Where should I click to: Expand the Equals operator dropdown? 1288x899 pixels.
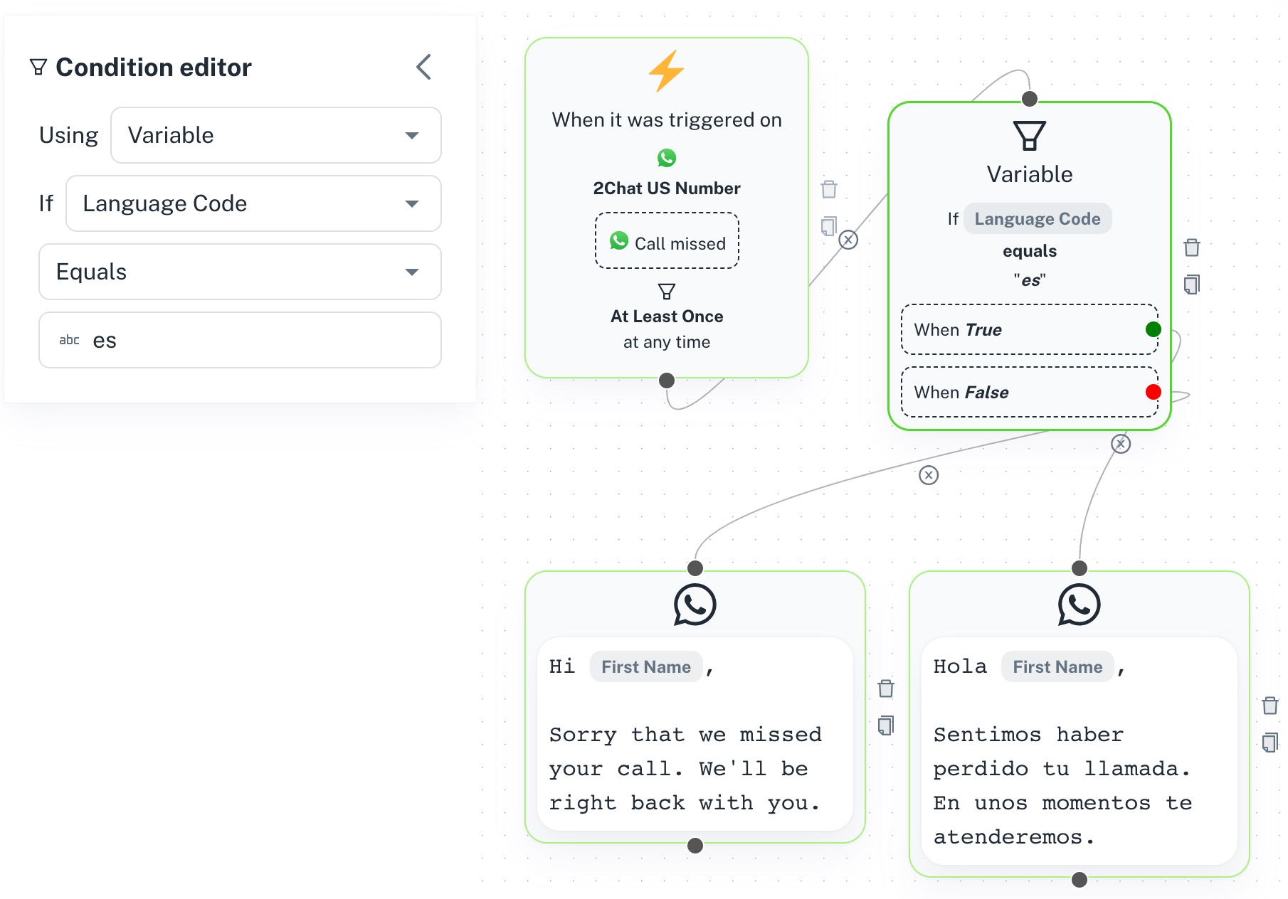coord(240,272)
